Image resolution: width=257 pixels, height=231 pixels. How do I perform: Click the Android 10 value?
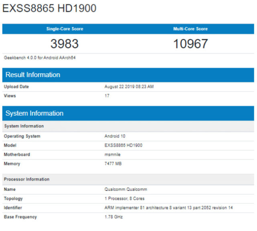[115, 136]
